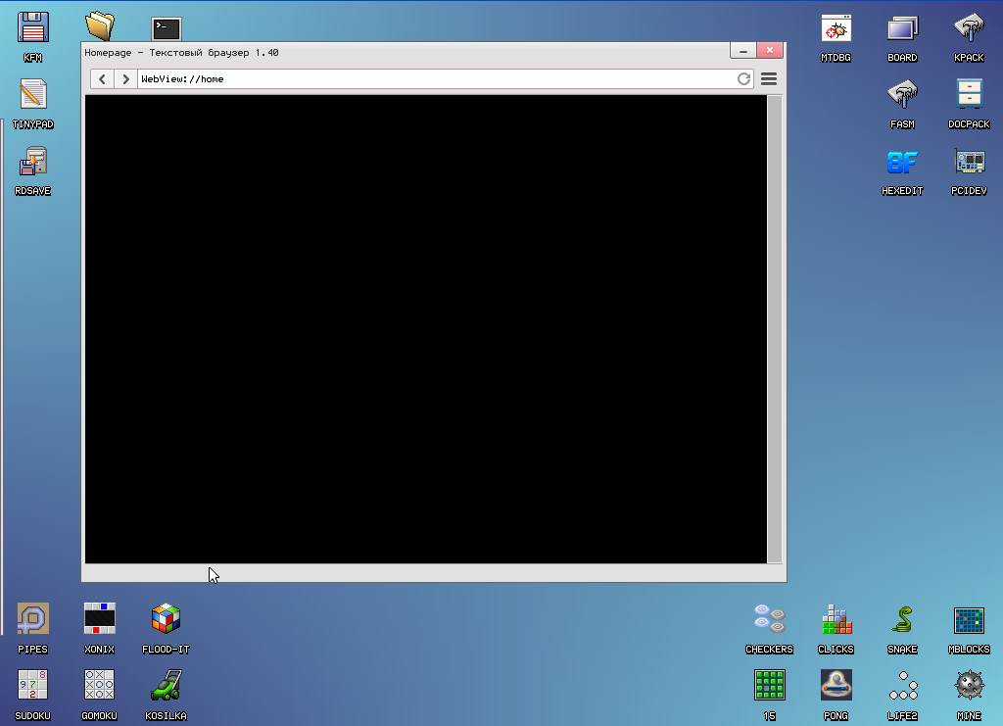Image resolution: width=1003 pixels, height=726 pixels.
Task: Open the browser hamburger menu
Action: [769, 78]
